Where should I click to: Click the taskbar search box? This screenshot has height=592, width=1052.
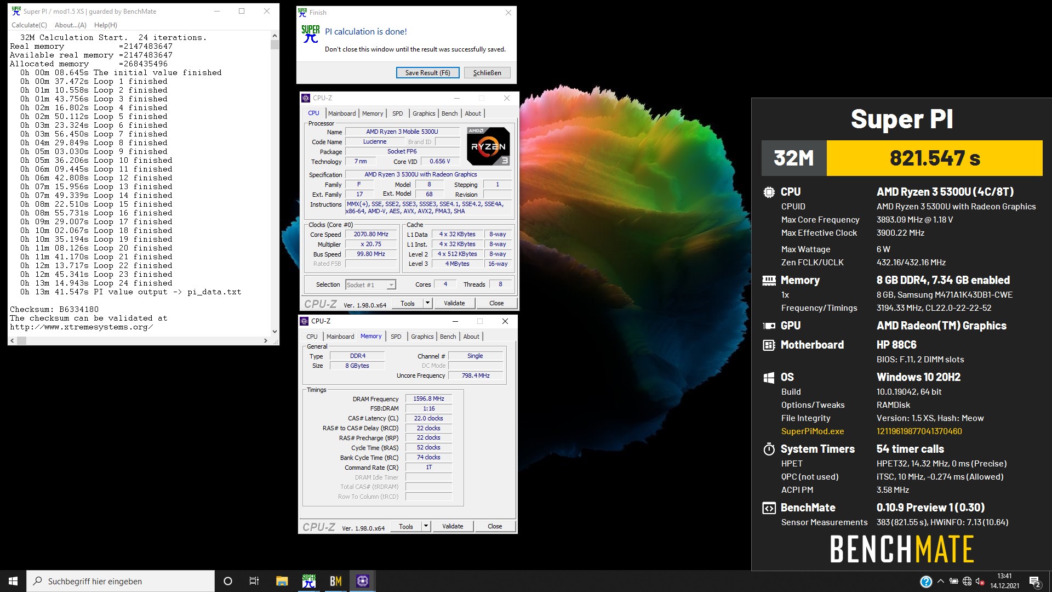(121, 581)
